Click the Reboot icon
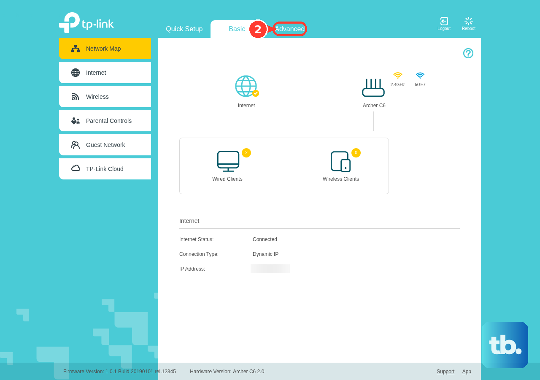Viewport: 540px width, 380px height. pos(469,21)
